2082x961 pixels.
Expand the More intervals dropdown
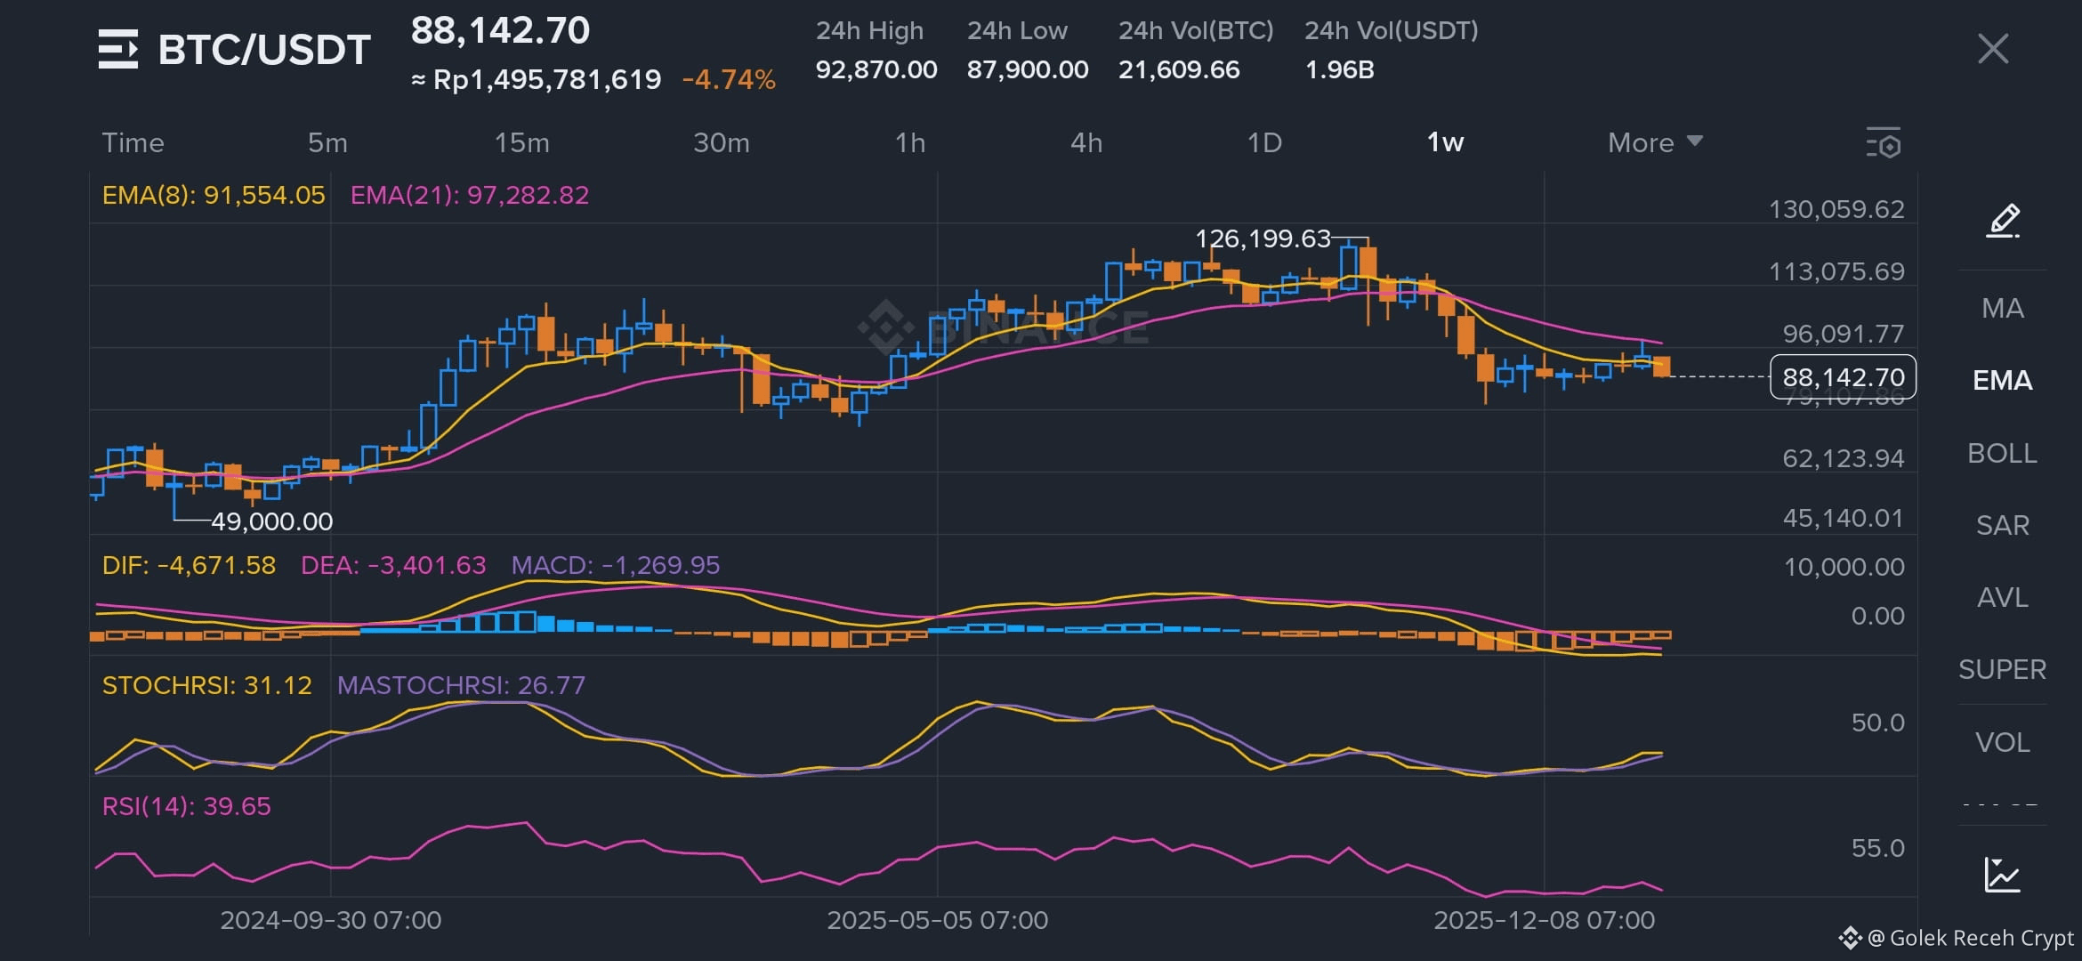[x=1655, y=142]
